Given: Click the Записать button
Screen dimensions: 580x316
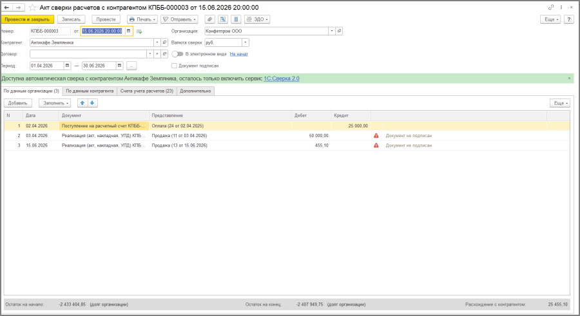Looking at the screenshot, I should pyautogui.click(x=71, y=19).
